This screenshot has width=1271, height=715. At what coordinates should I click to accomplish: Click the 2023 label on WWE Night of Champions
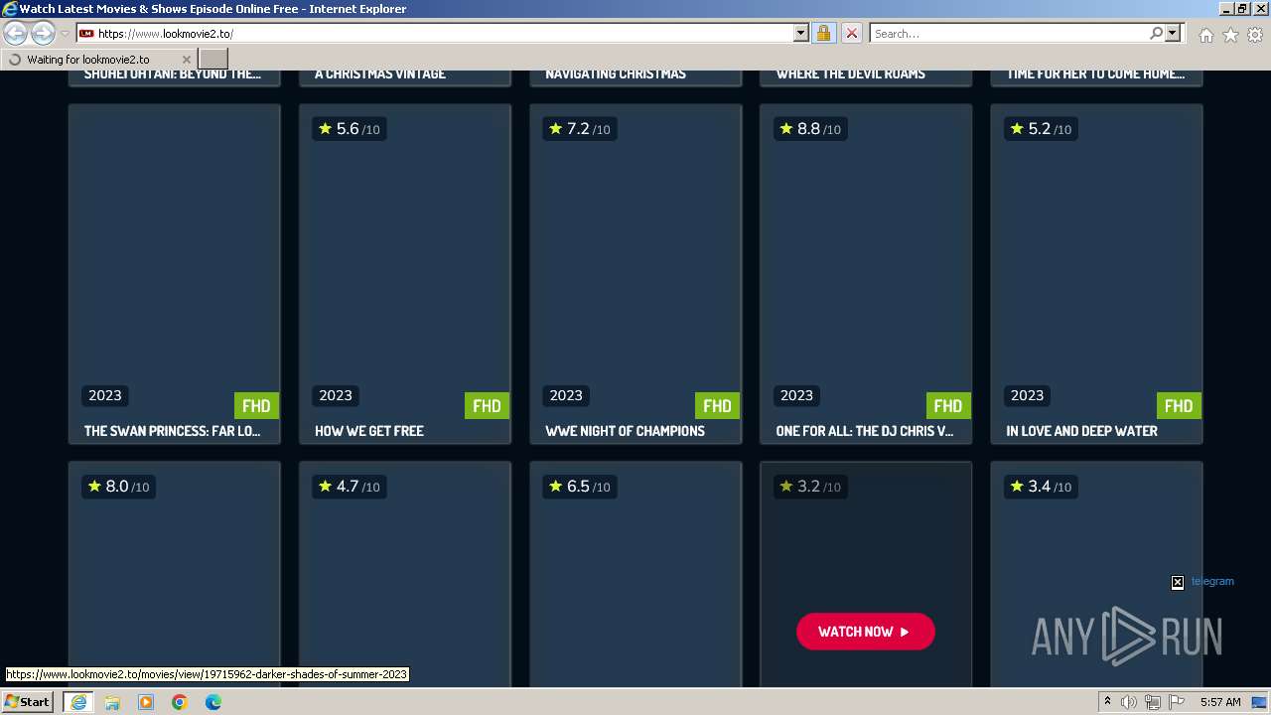click(566, 395)
